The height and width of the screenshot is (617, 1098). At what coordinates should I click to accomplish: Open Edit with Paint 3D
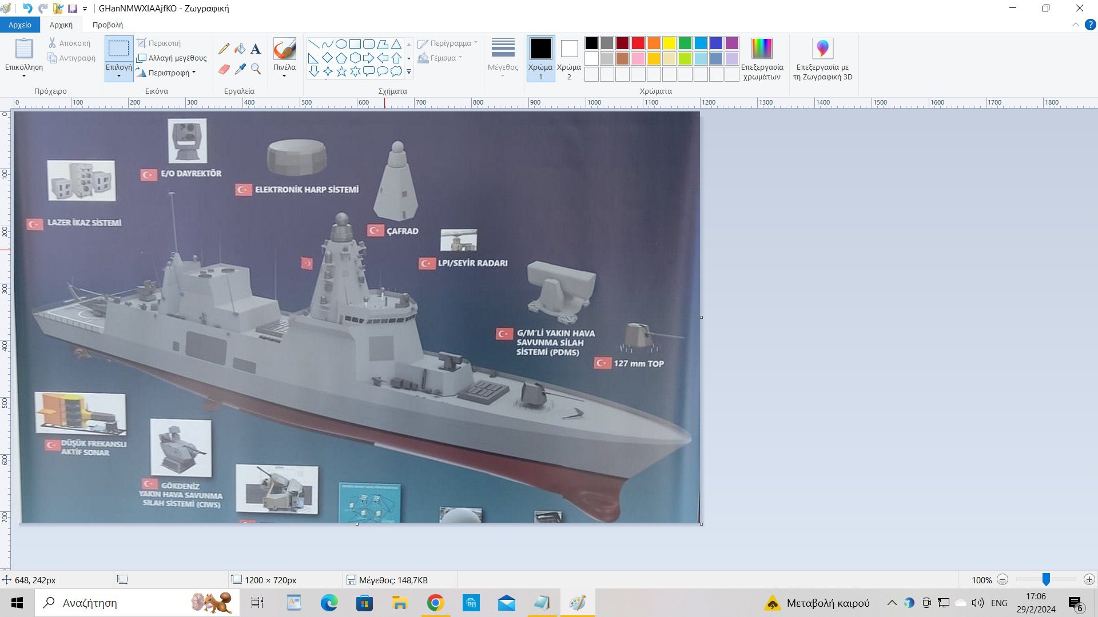pos(822,59)
